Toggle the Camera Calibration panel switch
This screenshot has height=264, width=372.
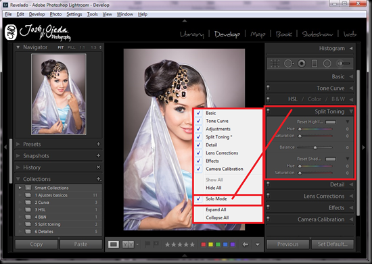(x=268, y=219)
